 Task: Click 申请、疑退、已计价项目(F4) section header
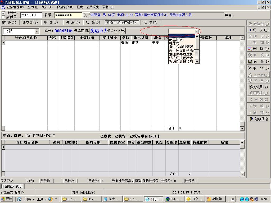[x=29, y=136]
